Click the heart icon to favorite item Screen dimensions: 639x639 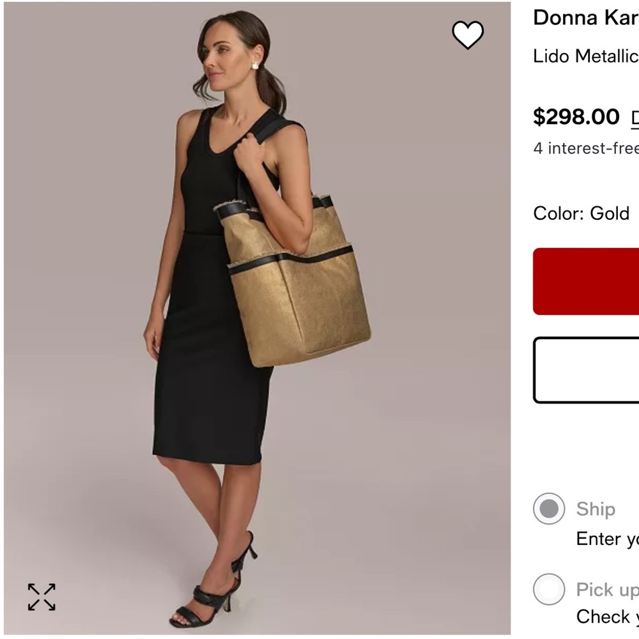pyautogui.click(x=468, y=36)
